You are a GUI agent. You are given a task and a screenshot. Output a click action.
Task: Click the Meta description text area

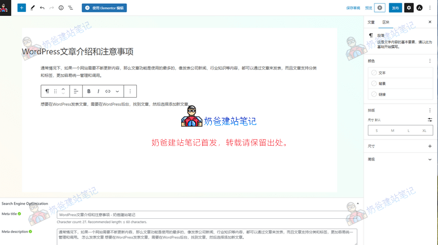coord(207,236)
